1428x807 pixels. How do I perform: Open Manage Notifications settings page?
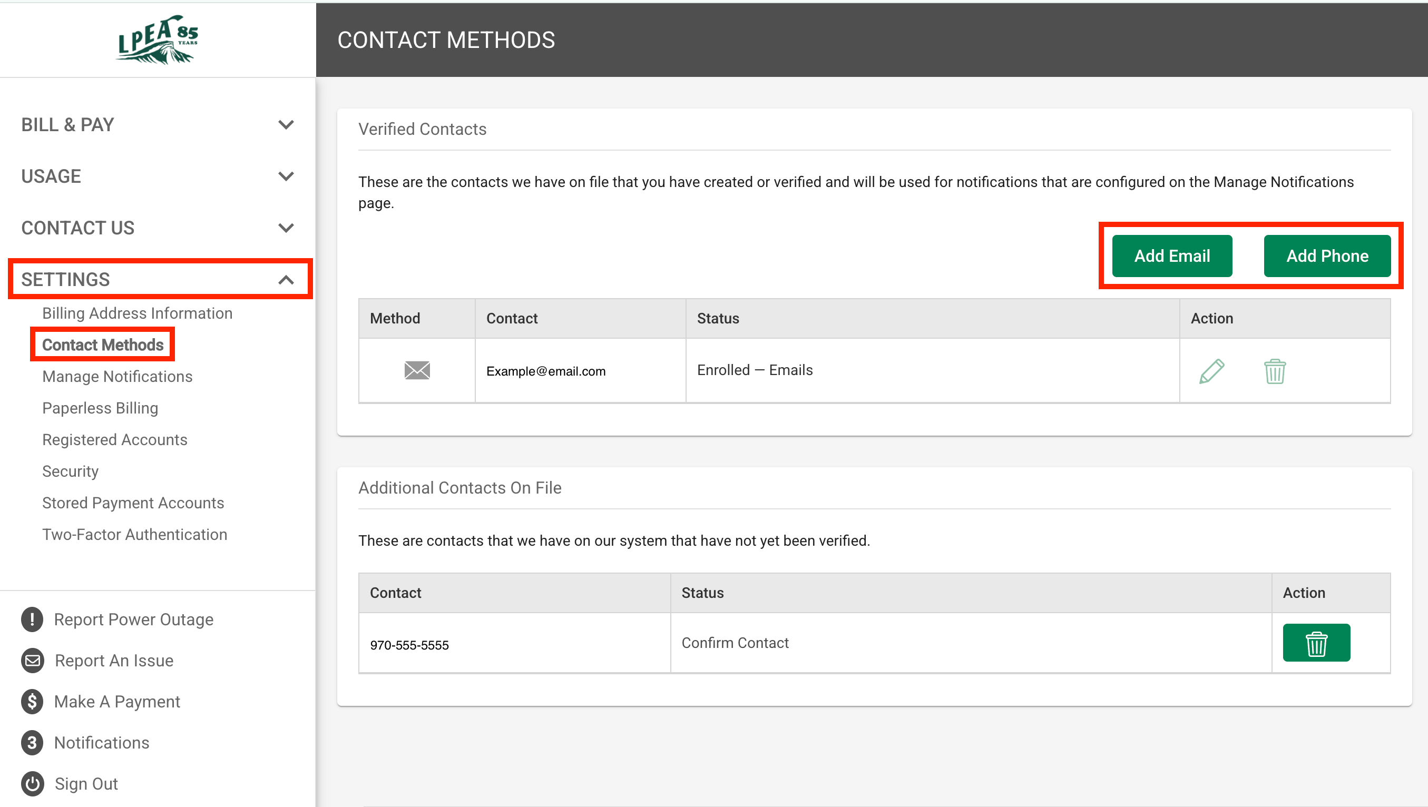pyautogui.click(x=117, y=376)
